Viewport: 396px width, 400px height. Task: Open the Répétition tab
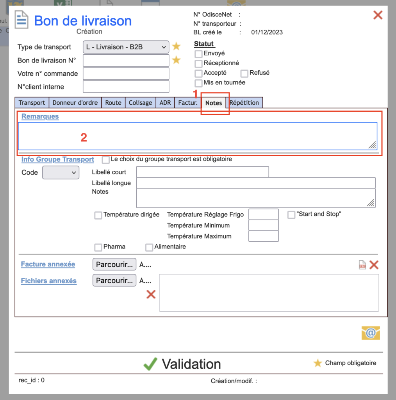[x=244, y=103]
